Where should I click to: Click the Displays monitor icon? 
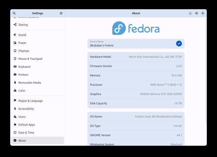15,51
